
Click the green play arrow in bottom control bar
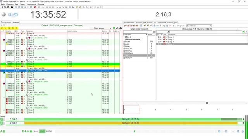pos(134,131)
